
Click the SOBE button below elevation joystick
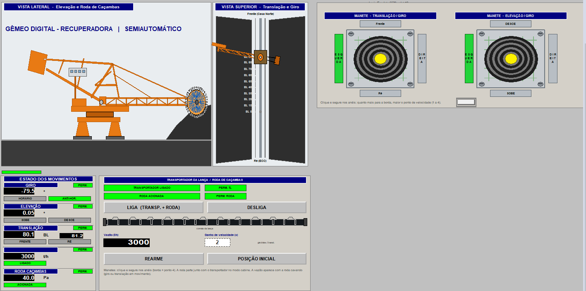[x=510, y=94]
